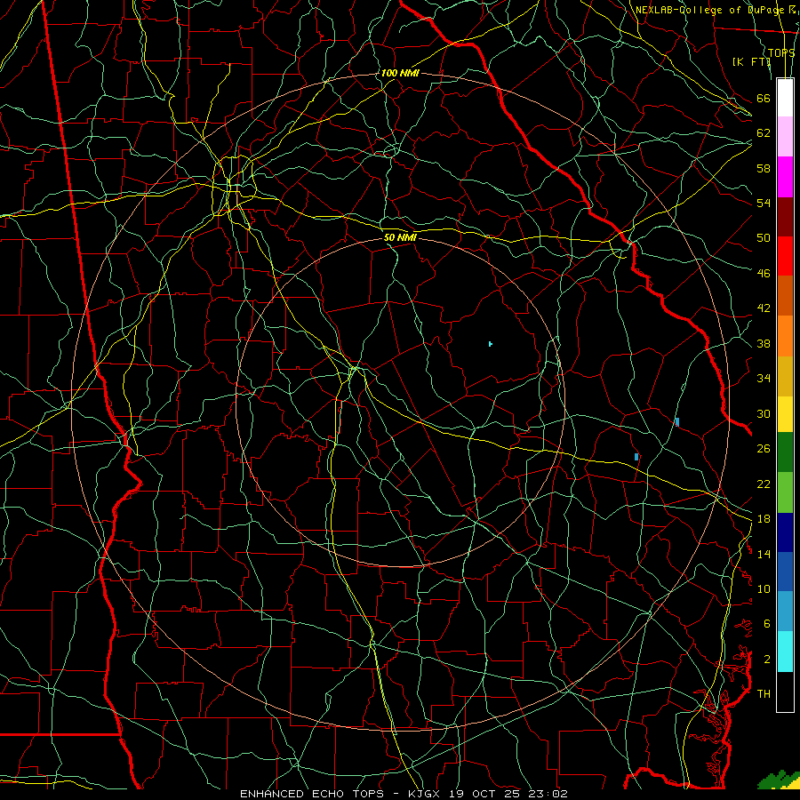Click the 'TH' threshold legend label

point(764,694)
